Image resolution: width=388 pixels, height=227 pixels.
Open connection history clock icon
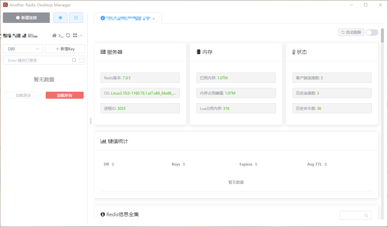click(x=76, y=18)
